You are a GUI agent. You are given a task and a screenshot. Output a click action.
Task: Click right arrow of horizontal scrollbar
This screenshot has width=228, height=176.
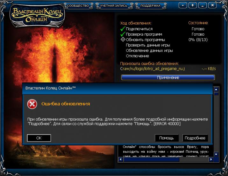click(211, 160)
